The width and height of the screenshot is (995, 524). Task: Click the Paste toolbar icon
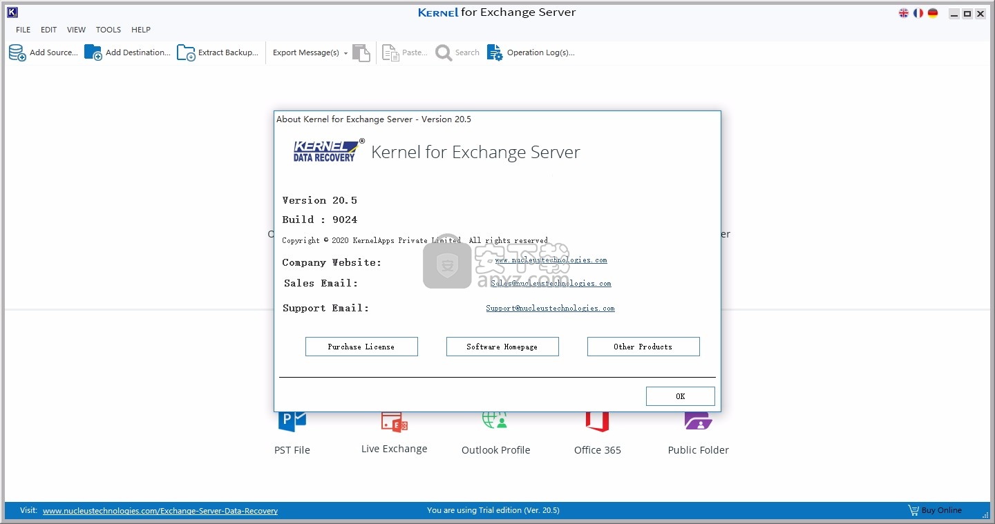(391, 52)
